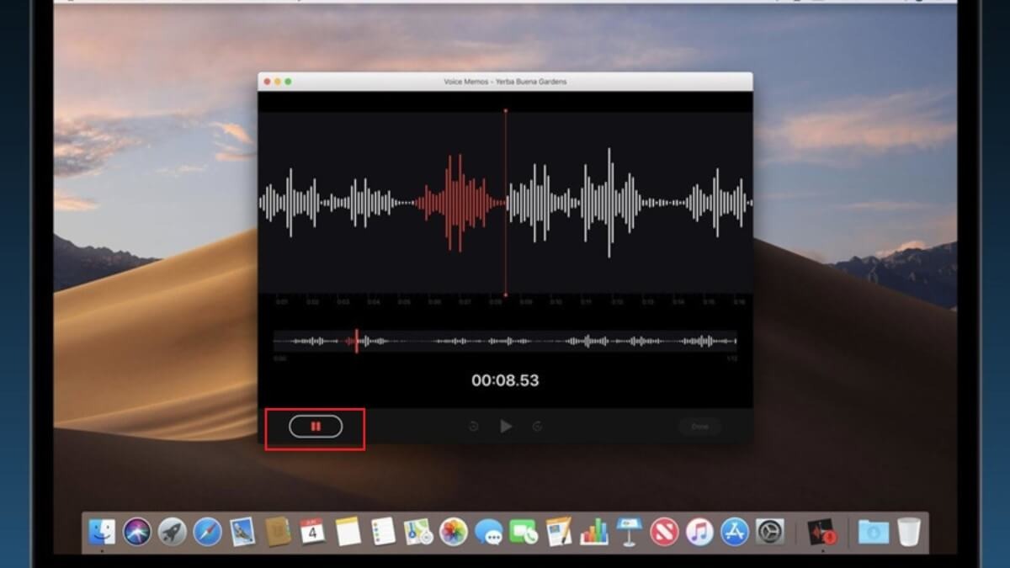Play the voice memo
Image resolution: width=1010 pixels, height=568 pixels.
tap(506, 427)
